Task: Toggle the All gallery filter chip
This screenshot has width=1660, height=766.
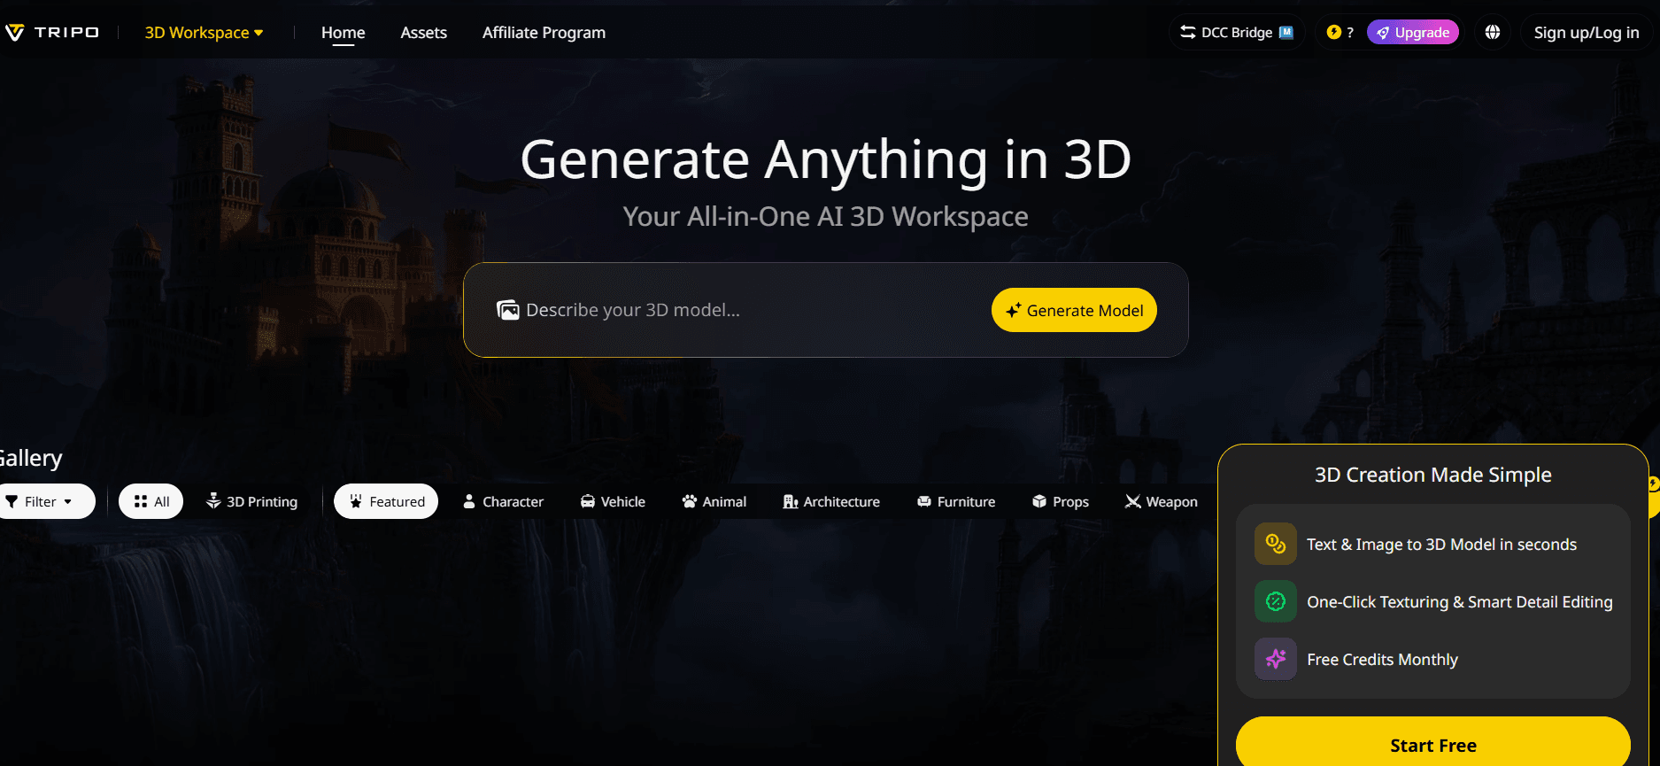Action: (151, 501)
